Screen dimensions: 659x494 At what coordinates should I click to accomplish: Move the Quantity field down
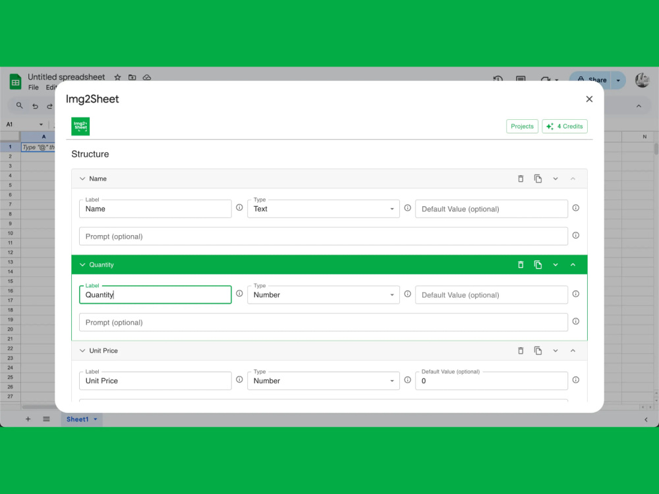(x=555, y=265)
